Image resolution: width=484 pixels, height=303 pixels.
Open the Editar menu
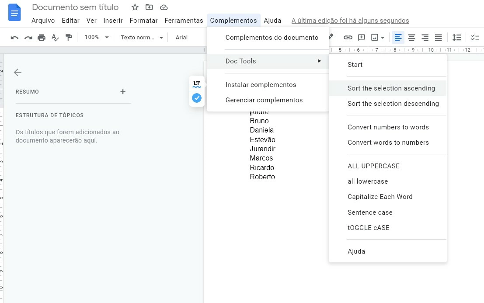pos(70,21)
